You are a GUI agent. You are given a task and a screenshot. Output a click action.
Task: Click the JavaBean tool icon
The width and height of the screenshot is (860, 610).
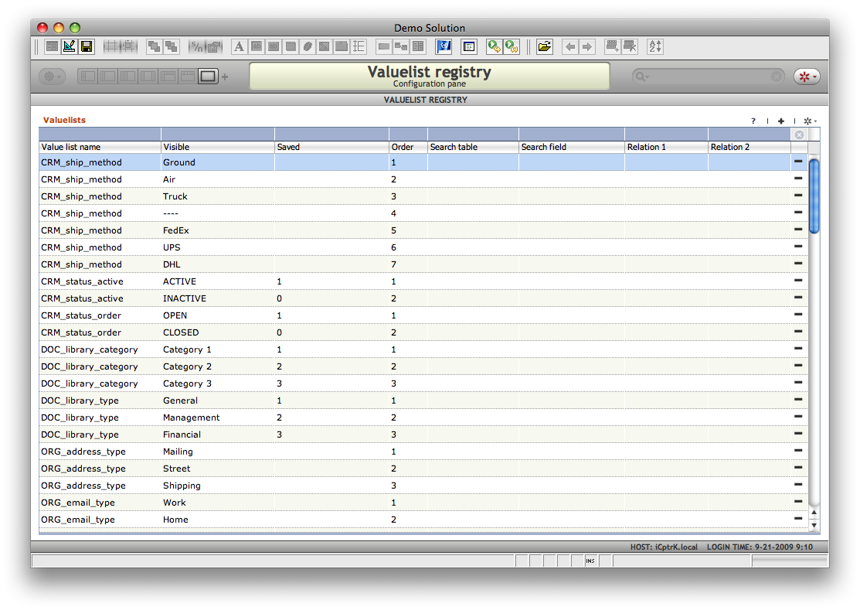click(308, 46)
